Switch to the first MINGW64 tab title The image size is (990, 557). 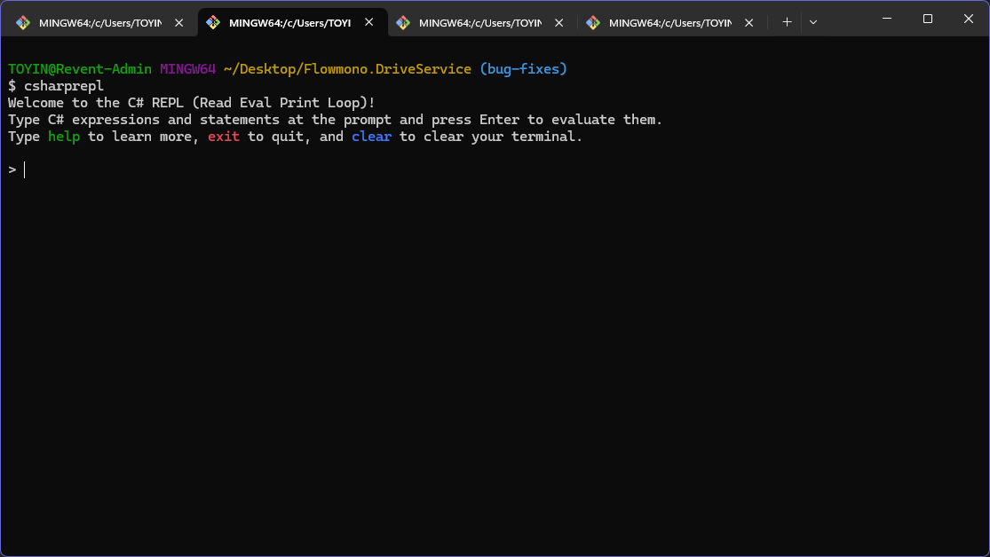99,23
